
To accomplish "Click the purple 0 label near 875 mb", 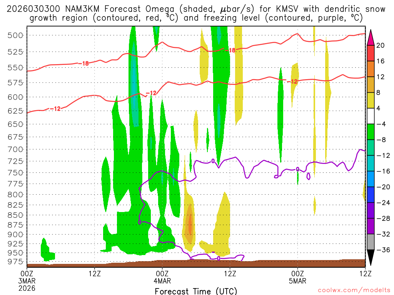I will click(140, 222).
